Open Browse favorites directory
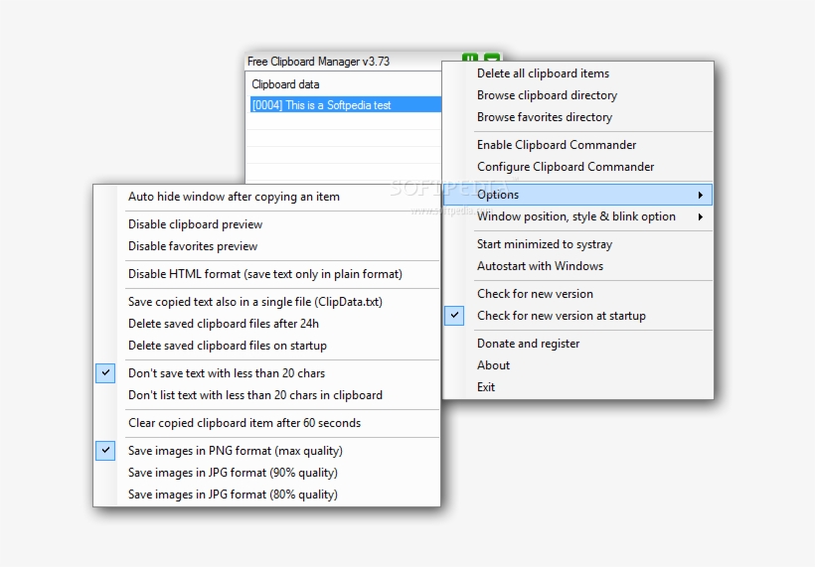This screenshot has width=815, height=567. 577,117
